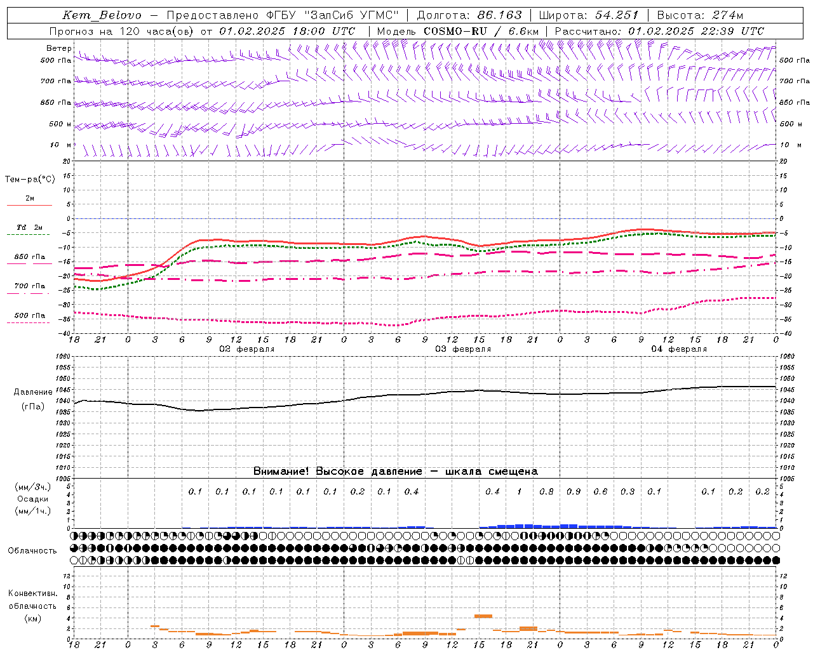Click the black pressure curve line
The width and height of the screenshot is (813, 650).
425,394
